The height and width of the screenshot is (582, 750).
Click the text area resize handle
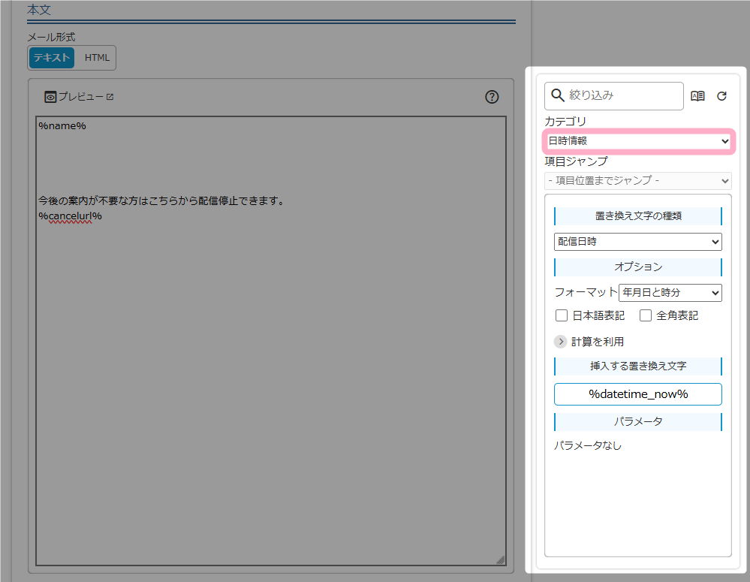[x=500, y=559]
